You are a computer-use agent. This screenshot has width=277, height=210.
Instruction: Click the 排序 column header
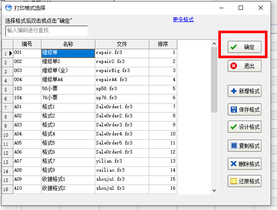[x=163, y=44]
